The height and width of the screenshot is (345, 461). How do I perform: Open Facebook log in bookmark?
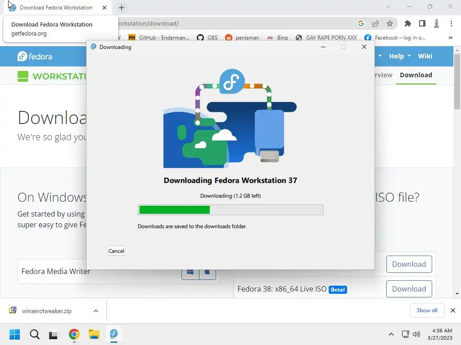394,38
